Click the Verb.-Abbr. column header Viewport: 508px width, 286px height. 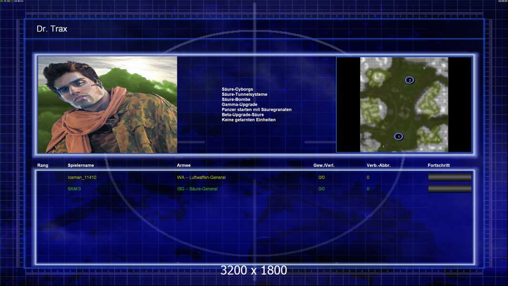378,165
